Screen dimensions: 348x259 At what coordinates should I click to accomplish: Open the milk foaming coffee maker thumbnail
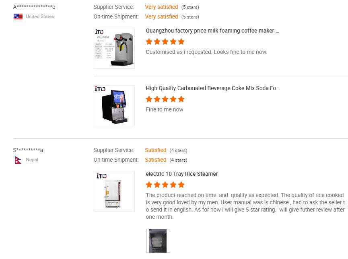click(114, 48)
